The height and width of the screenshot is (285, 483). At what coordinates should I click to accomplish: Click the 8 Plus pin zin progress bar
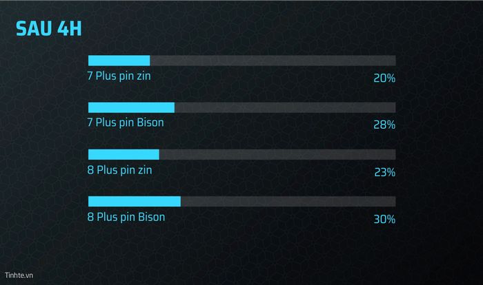(x=241, y=155)
